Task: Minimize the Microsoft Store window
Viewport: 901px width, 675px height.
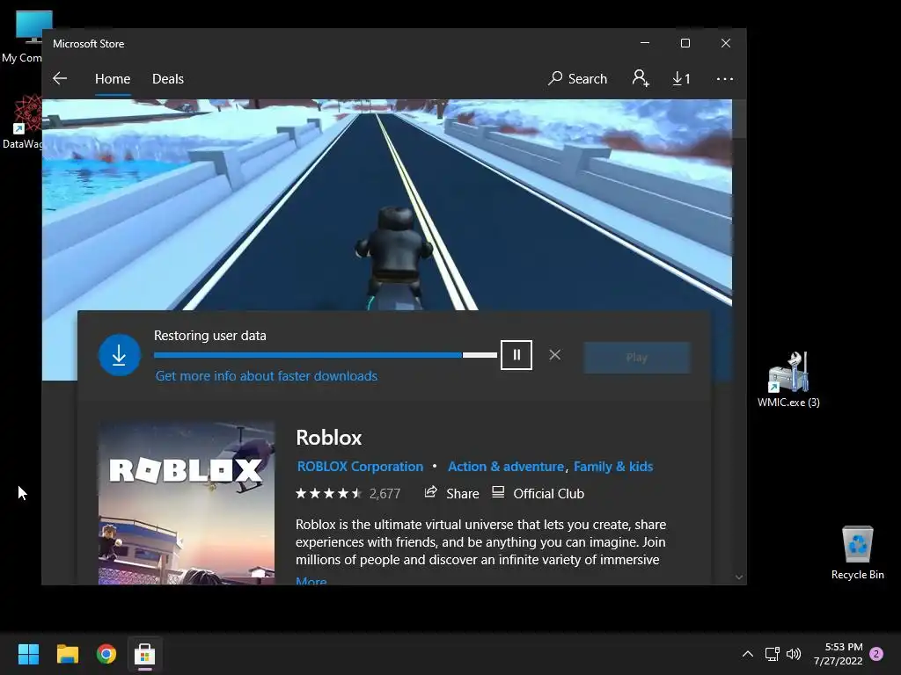Action: point(645,43)
